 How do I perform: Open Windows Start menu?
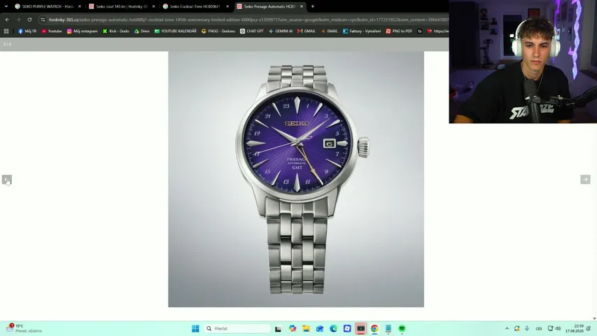tap(195, 328)
